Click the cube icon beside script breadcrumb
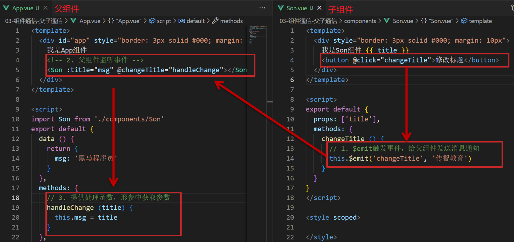The height and width of the screenshot is (242, 514). pyautogui.click(x=152, y=21)
